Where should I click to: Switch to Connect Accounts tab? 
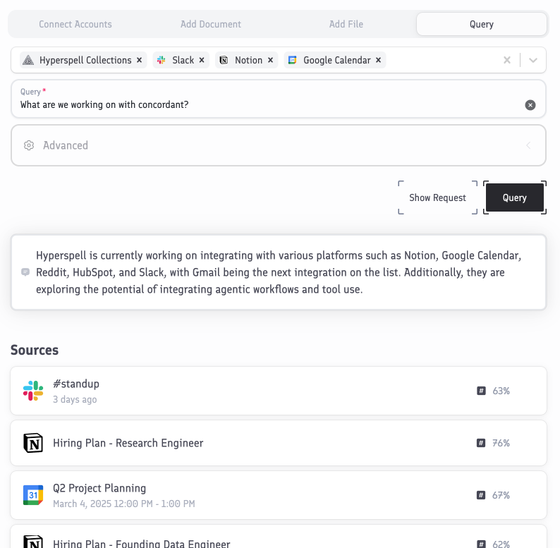pos(75,24)
